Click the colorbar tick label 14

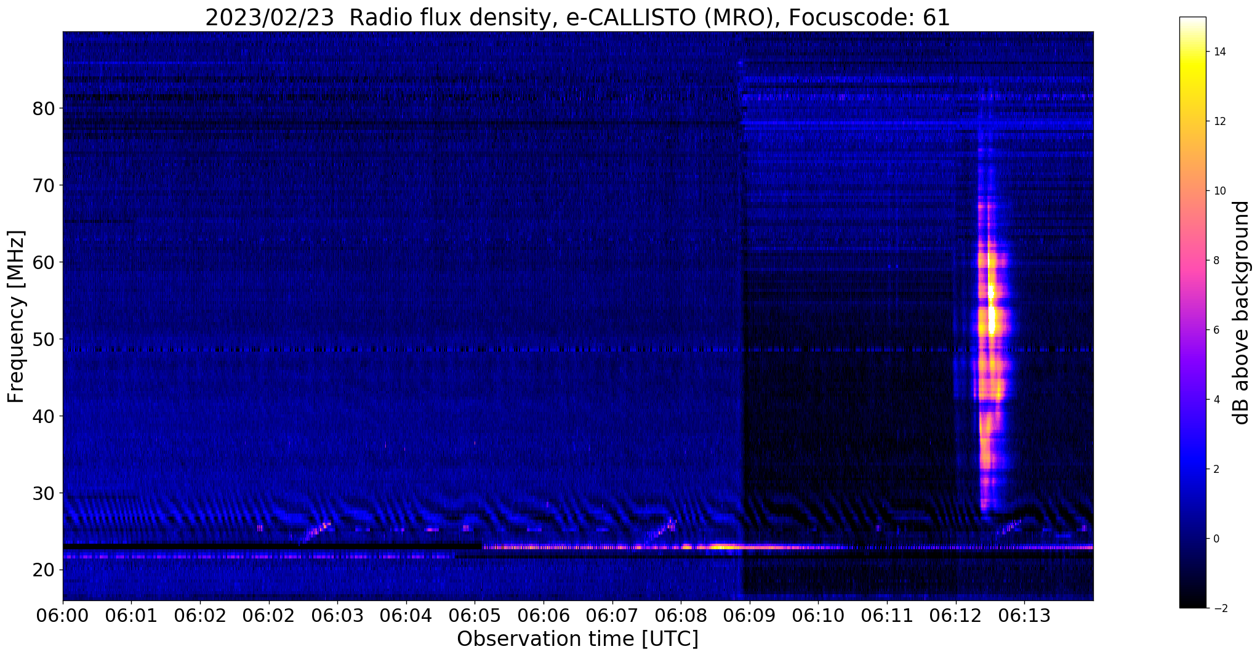[1219, 52]
